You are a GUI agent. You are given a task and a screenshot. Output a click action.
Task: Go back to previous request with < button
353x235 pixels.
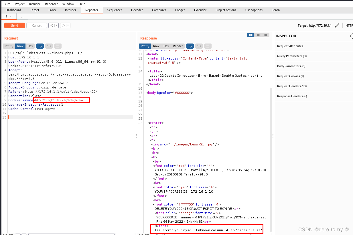(51, 25)
